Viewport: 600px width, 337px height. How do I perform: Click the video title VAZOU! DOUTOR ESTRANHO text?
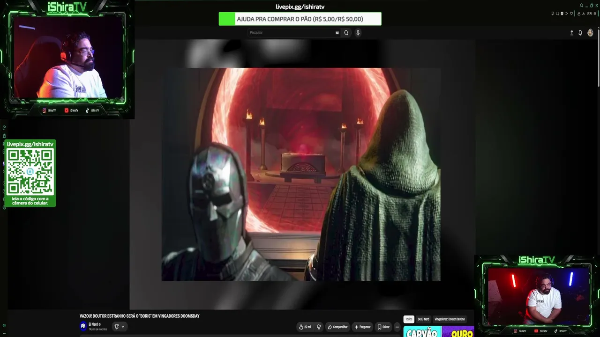[139, 316]
